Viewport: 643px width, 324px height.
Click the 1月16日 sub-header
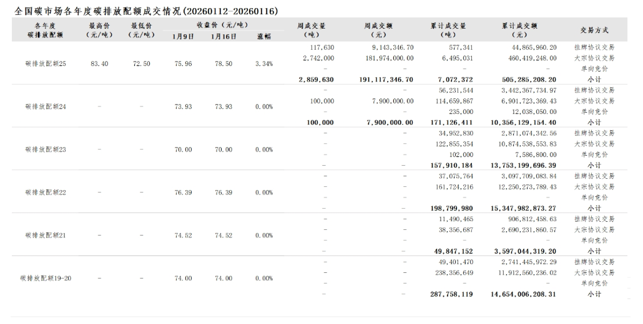[x=223, y=36]
